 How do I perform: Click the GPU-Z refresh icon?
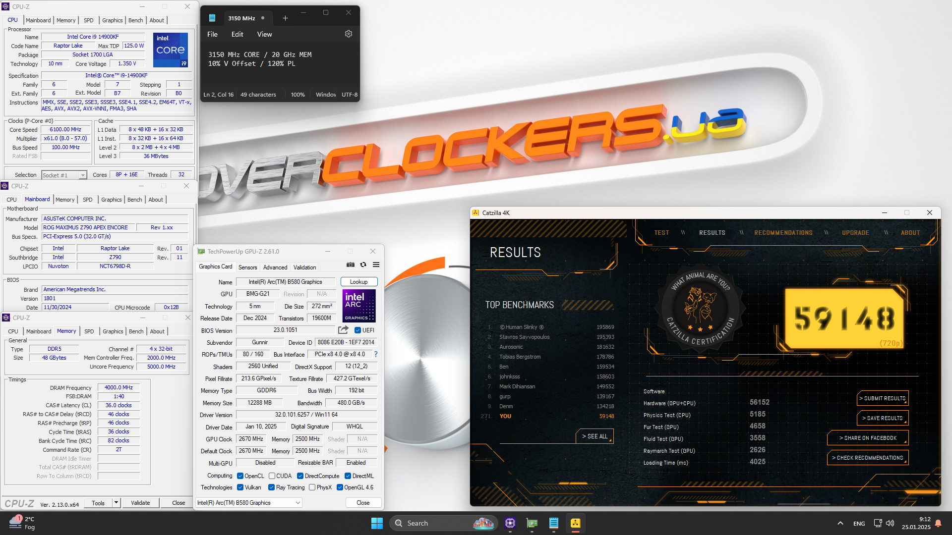[363, 265]
